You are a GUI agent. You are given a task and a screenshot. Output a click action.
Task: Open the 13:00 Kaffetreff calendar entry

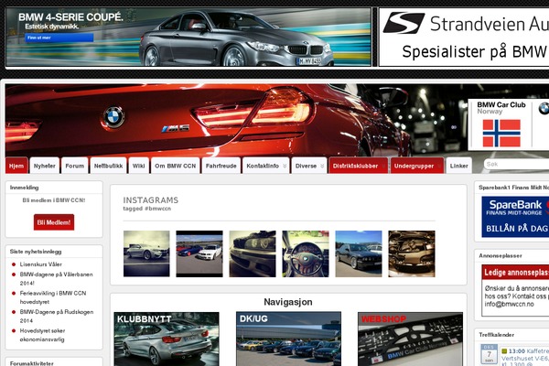coord(525,359)
